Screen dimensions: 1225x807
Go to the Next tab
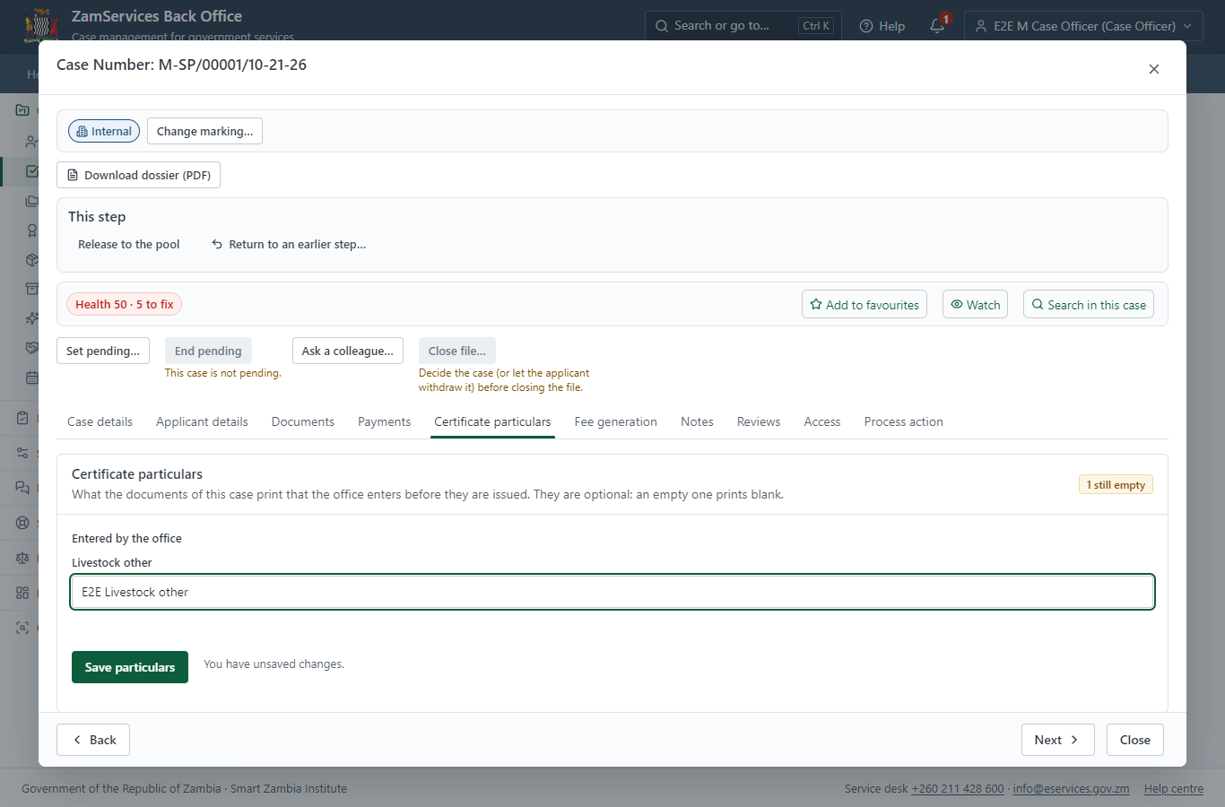pyautogui.click(x=1057, y=740)
